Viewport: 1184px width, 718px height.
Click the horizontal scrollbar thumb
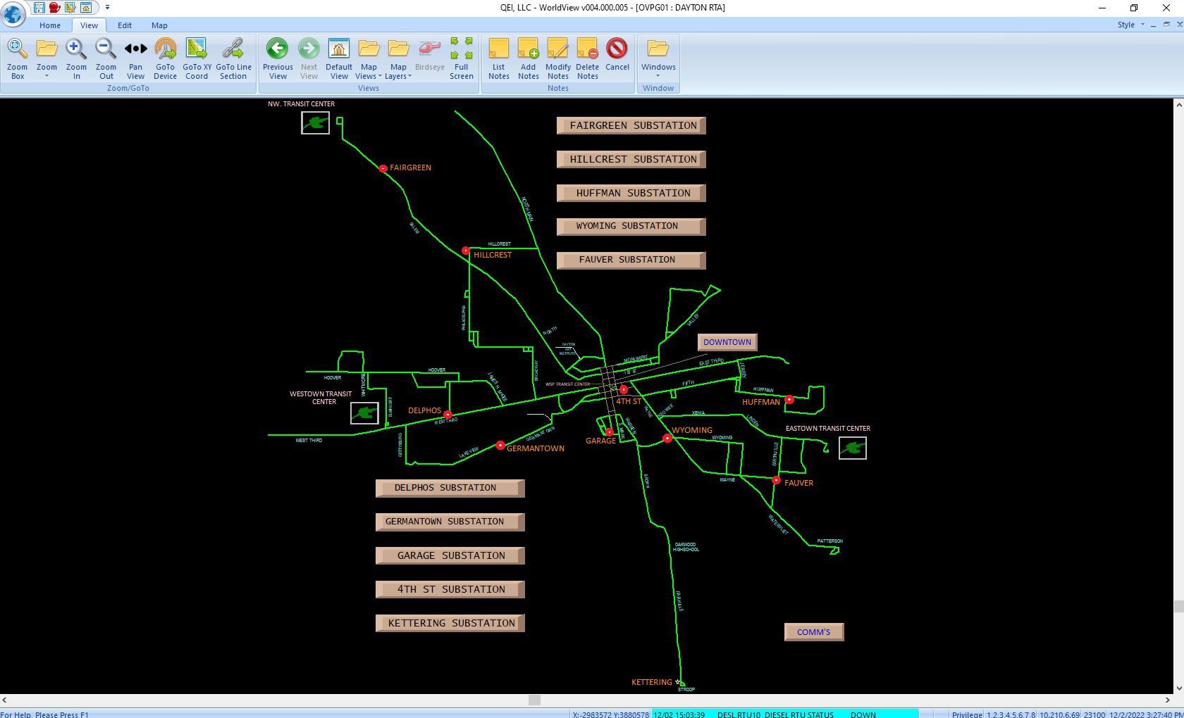pyautogui.click(x=534, y=700)
